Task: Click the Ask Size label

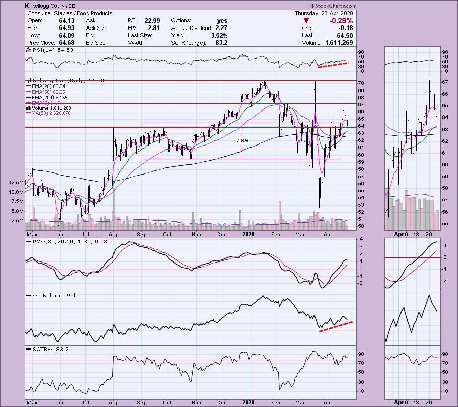Action: [97, 28]
